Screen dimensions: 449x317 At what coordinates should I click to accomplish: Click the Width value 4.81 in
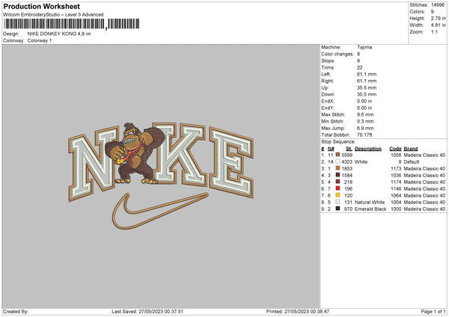click(x=438, y=25)
